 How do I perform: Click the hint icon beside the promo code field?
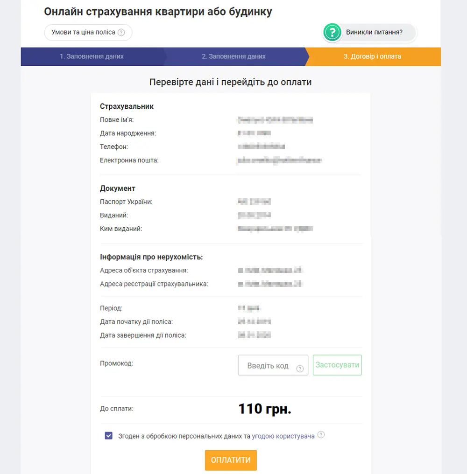tap(299, 369)
